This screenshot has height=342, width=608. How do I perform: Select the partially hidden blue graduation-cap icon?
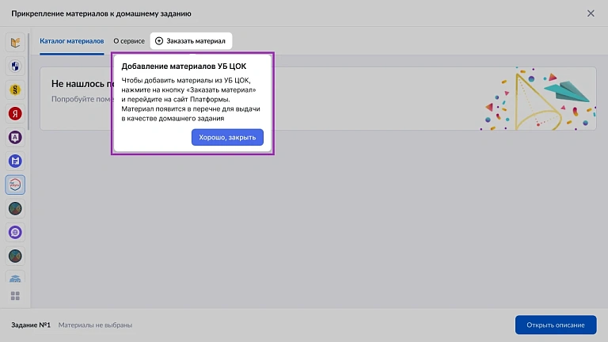[15, 277]
